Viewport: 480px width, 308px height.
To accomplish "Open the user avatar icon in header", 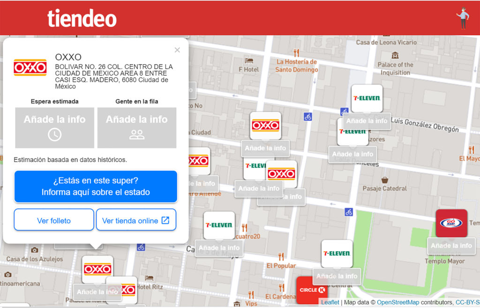I will pyautogui.click(x=463, y=18).
